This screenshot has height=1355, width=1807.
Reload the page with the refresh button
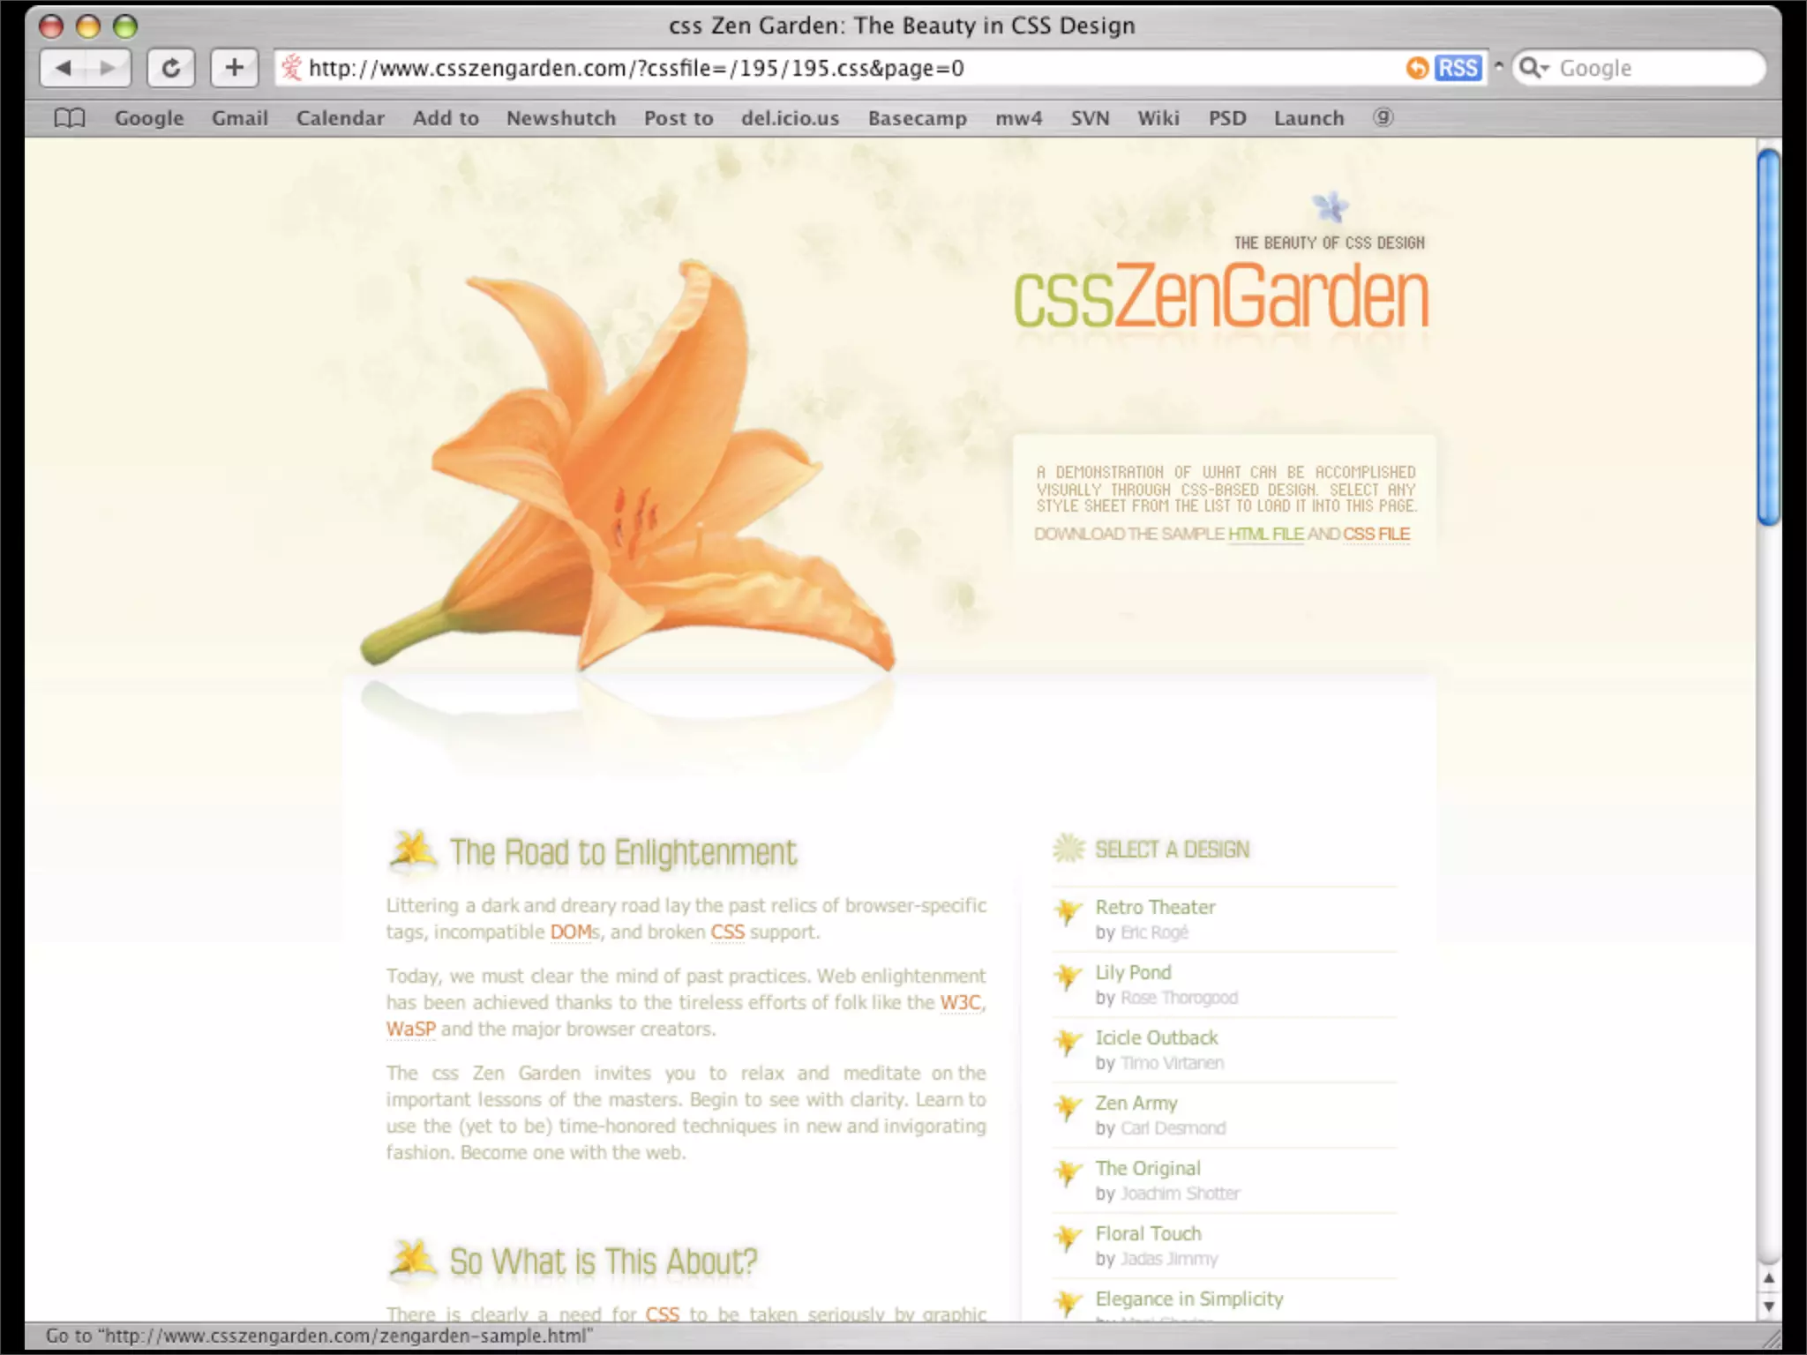[x=171, y=68]
